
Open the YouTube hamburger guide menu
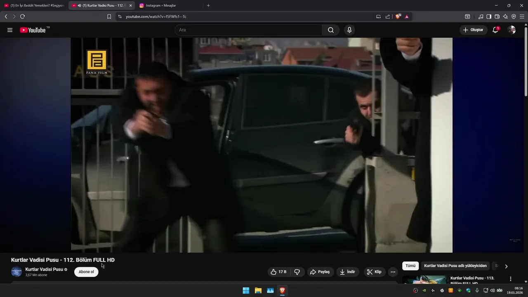tap(10, 30)
